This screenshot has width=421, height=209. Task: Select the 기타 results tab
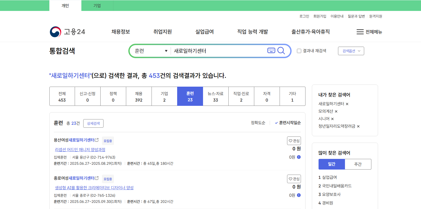click(292, 97)
